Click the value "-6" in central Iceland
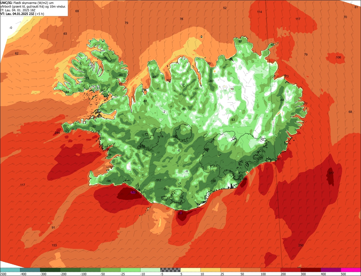This screenshot has height=276, width=361. 178,150
